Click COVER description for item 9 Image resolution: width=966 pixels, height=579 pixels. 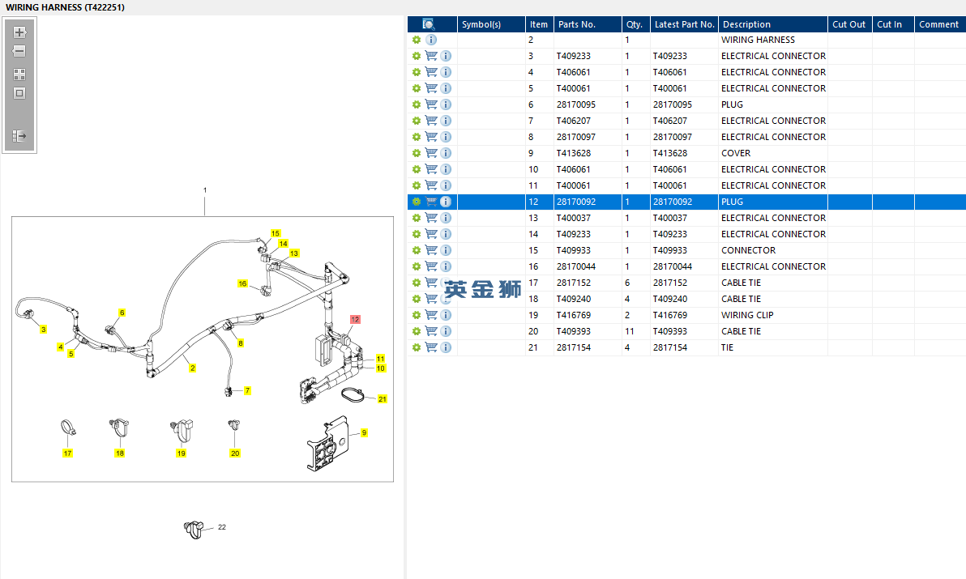pos(736,153)
